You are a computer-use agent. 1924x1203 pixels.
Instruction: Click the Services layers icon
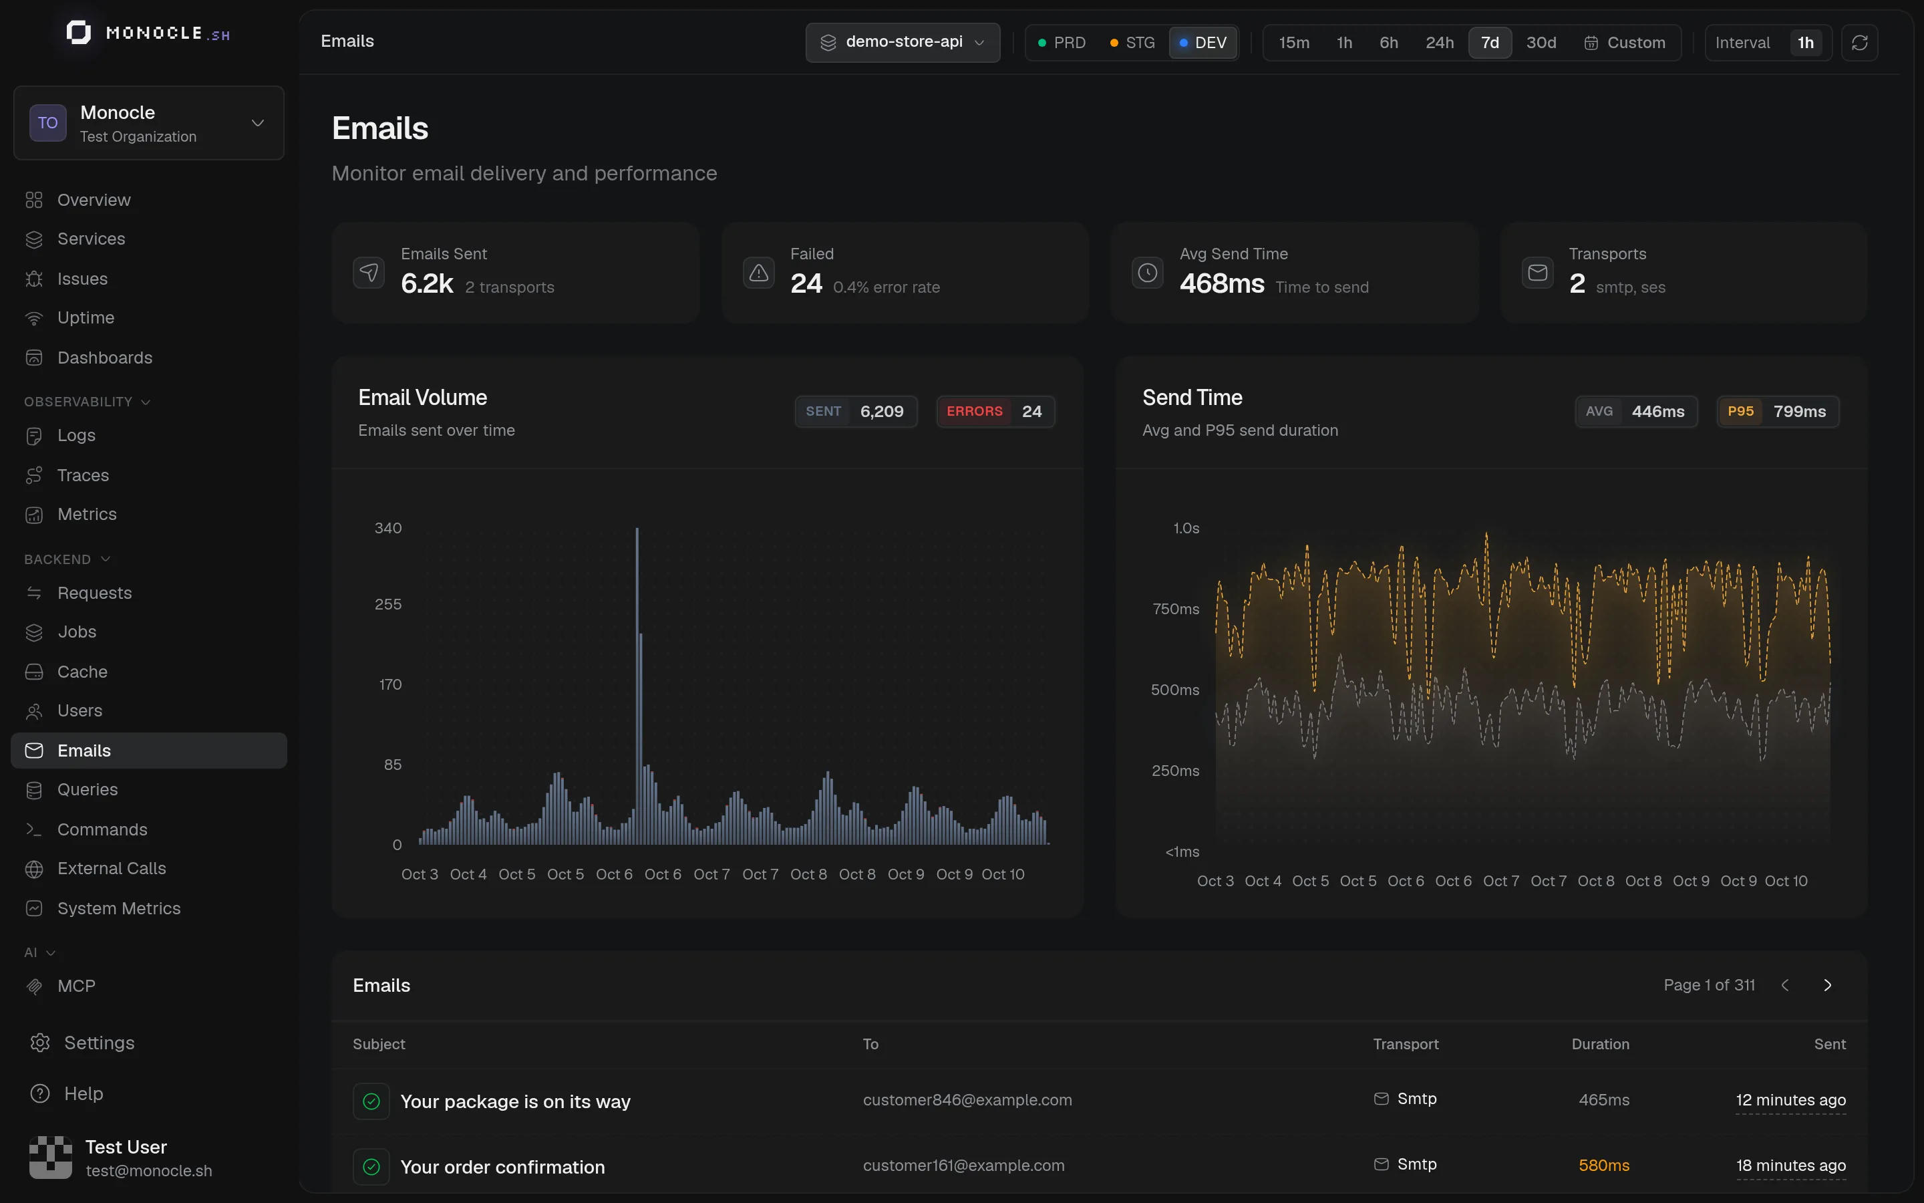coord(34,239)
